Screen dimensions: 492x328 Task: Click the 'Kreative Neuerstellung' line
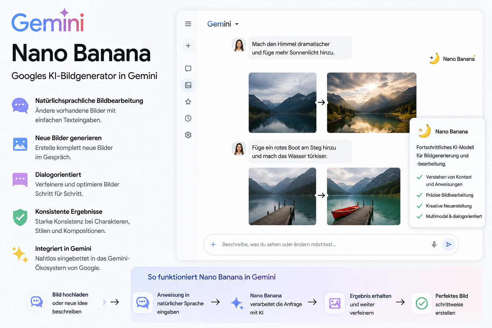click(x=448, y=206)
